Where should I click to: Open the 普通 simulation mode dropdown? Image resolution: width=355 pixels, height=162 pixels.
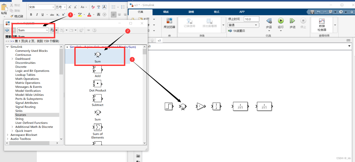(243, 25)
